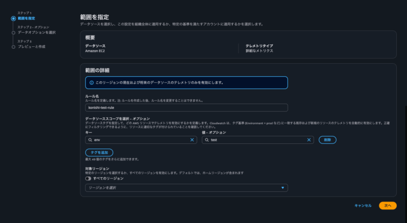Screen dimensions: 407x223
Task: Click the キャンセル link
Action: [363, 205]
